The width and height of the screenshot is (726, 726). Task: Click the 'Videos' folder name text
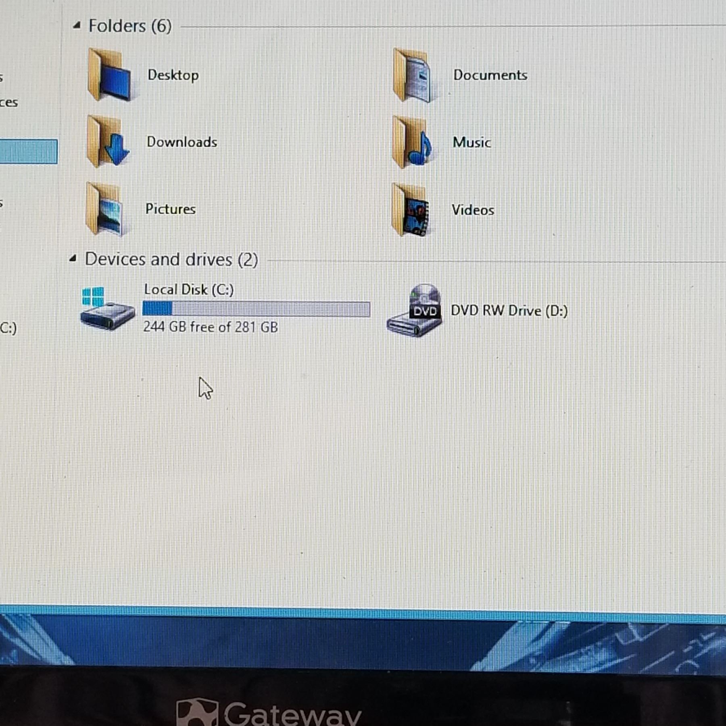point(473,210)
